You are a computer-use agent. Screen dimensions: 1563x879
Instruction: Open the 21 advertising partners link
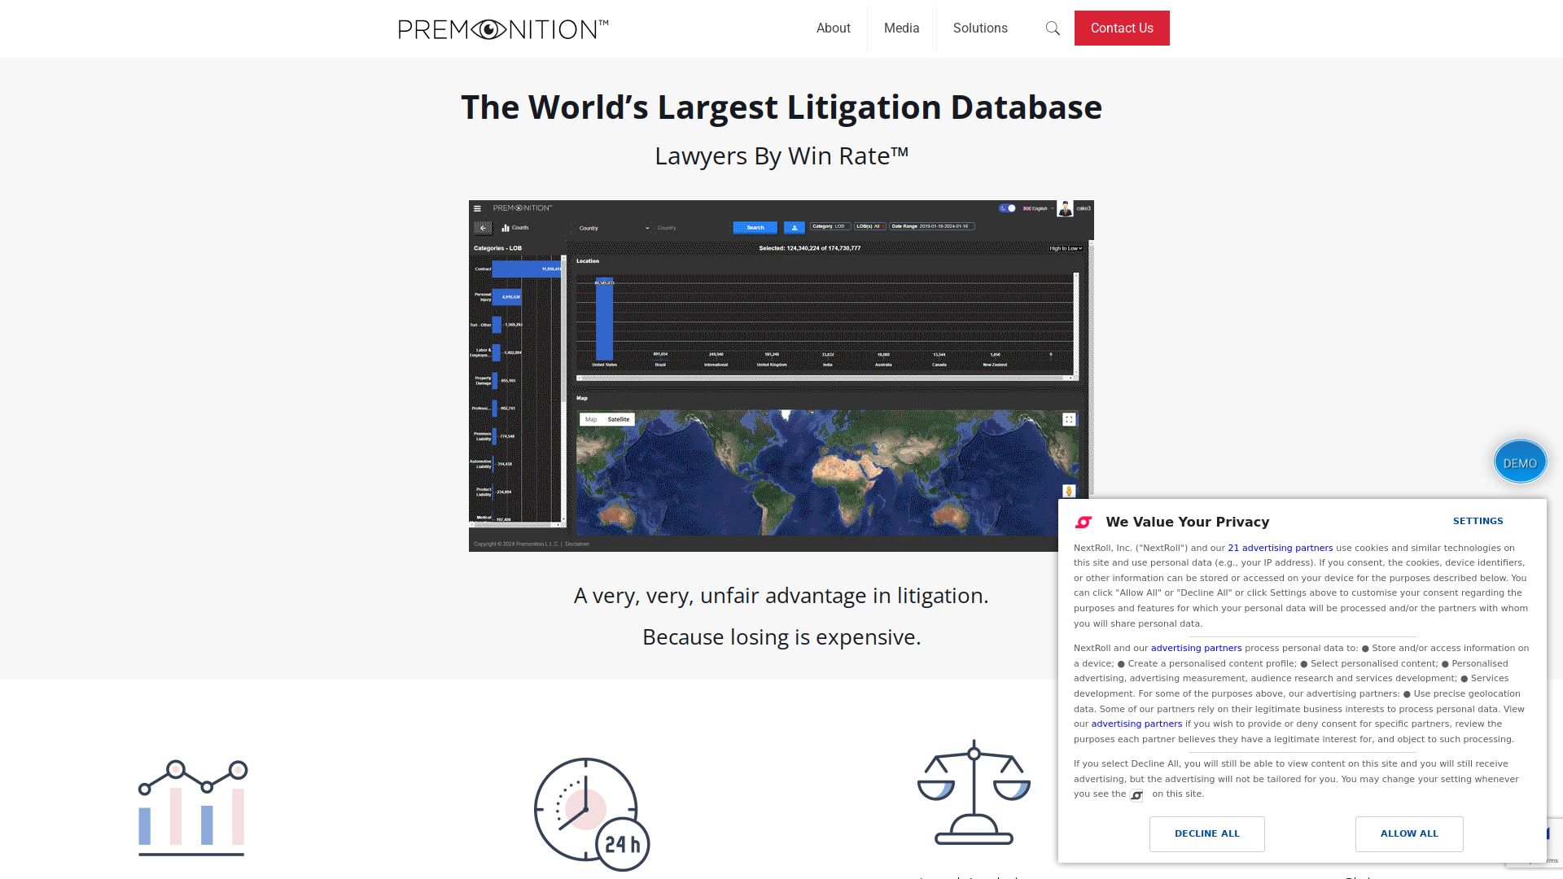(1280, 548)
